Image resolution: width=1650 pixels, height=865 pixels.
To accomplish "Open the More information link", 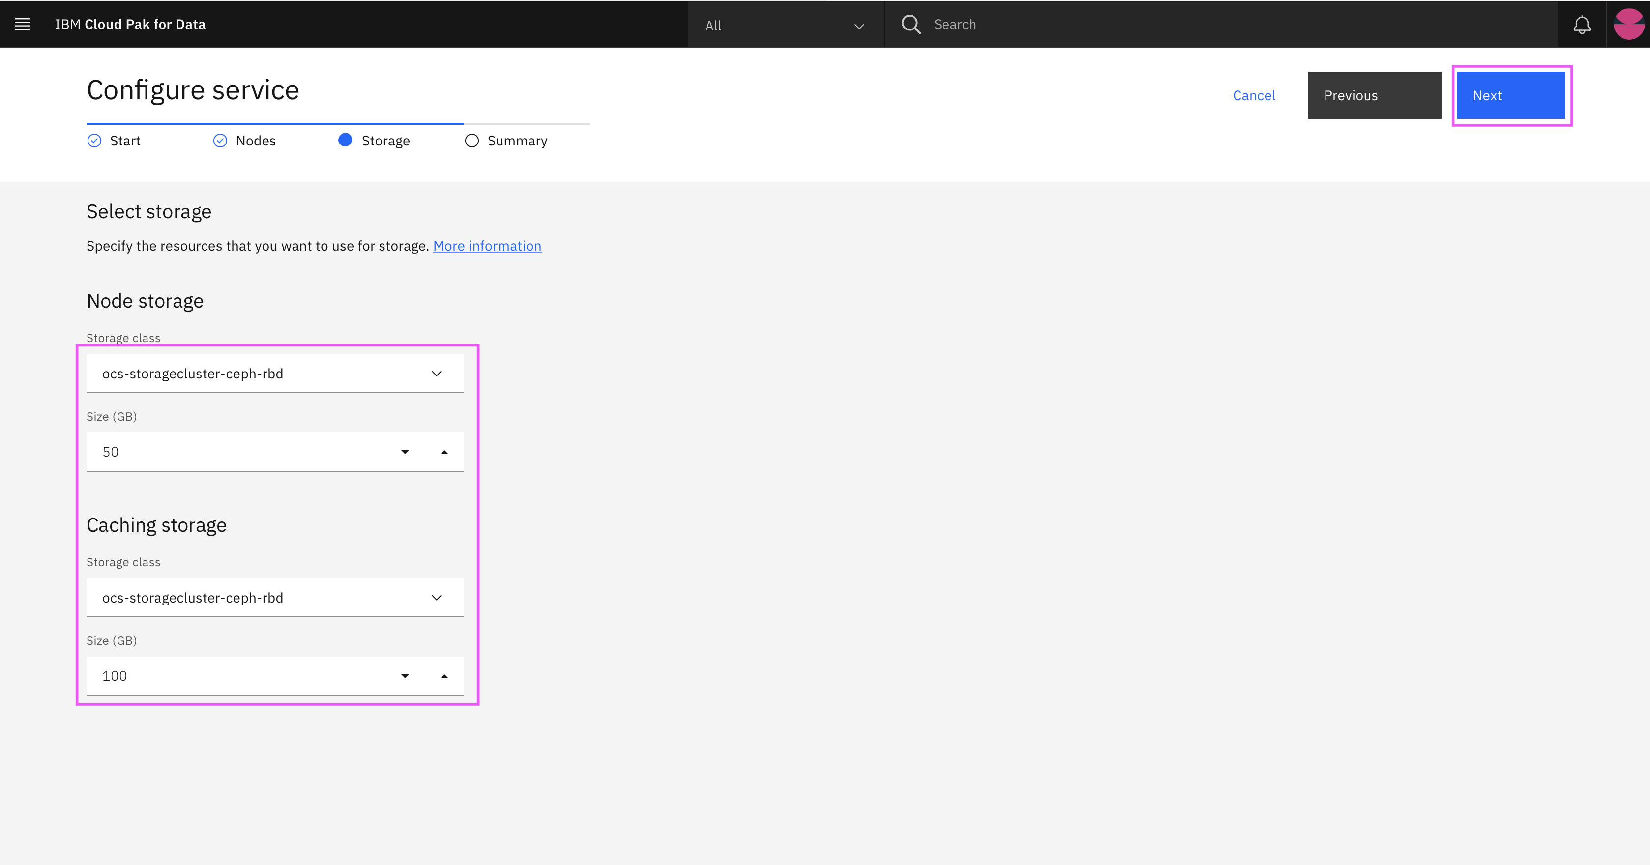I will [x=487, y=246].
